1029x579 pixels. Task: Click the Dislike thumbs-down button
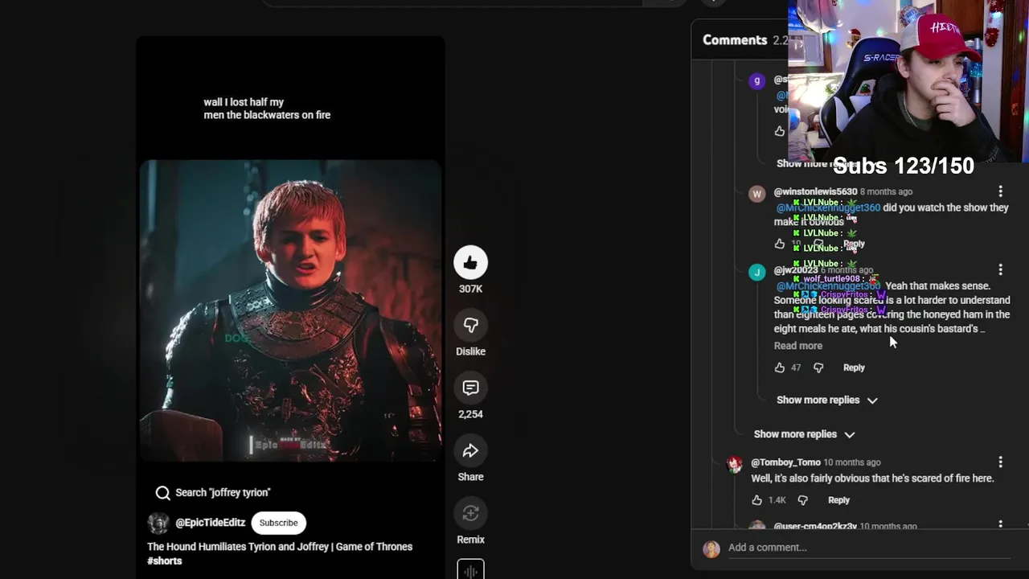[470, 325]
